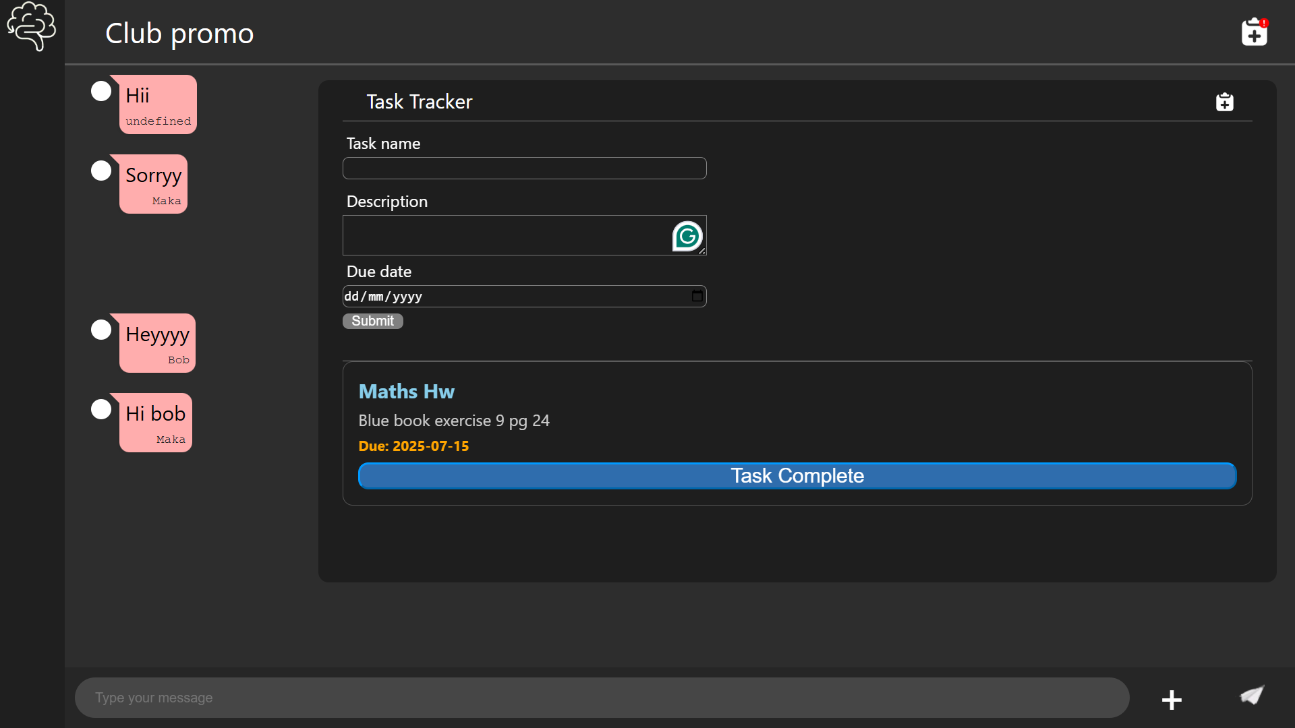Viewport: 1295px width, 728px height.
Task: Focus the Task name input field
Action: (524, 169)
